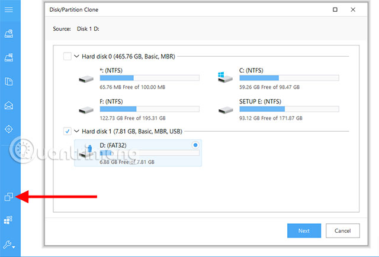
Task: Open the hamburger menu in the sidebar
Action: click(9, 9)
